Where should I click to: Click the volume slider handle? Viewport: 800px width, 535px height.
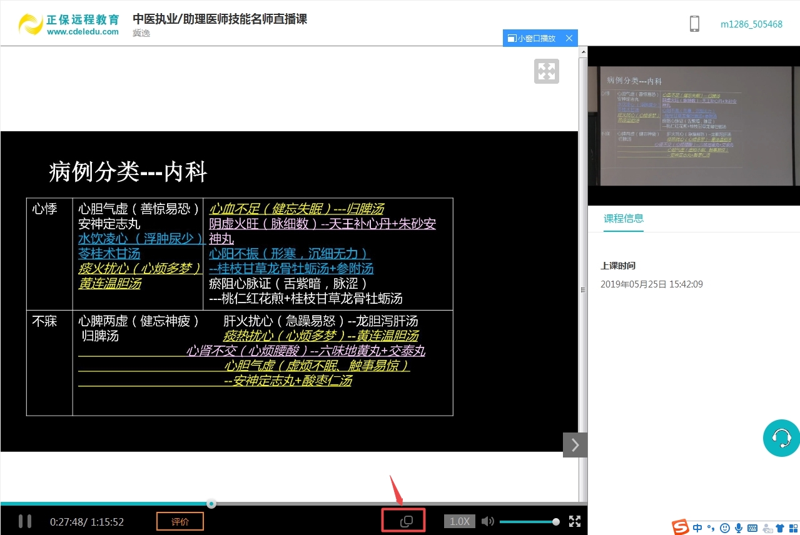click(555, 521)
